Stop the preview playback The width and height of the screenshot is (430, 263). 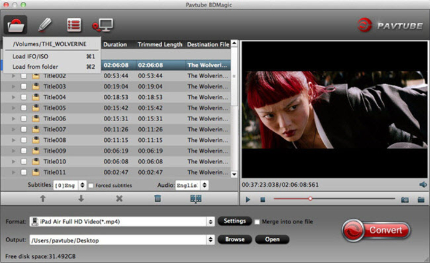263,200
